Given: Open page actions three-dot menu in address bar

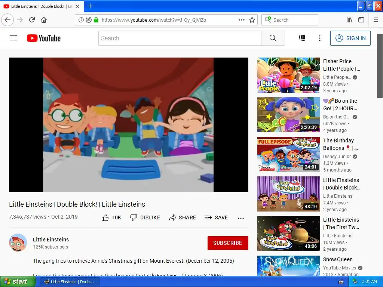Looking at the screenshot, I should [242, 20].
